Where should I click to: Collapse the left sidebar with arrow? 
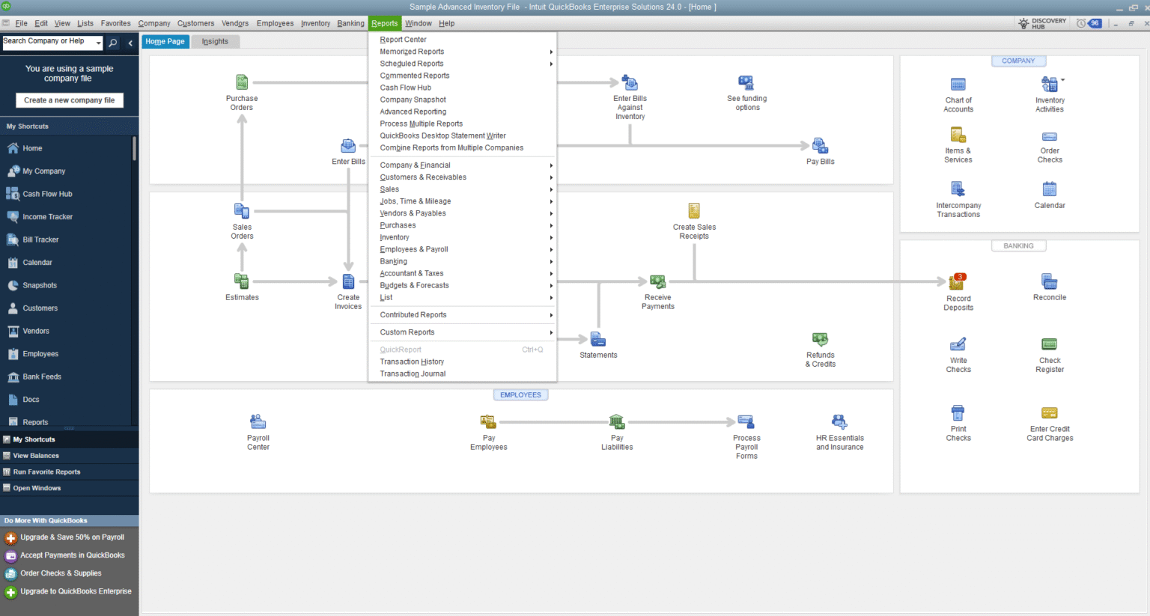(130, 43)
